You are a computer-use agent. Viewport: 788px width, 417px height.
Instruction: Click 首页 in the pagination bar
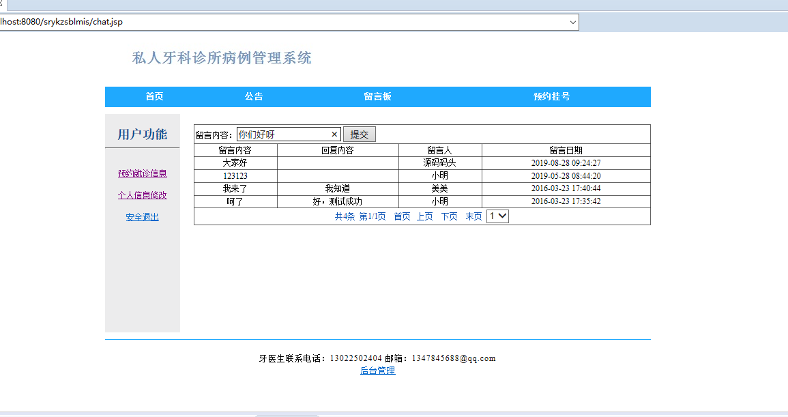[x=402, y=216]
